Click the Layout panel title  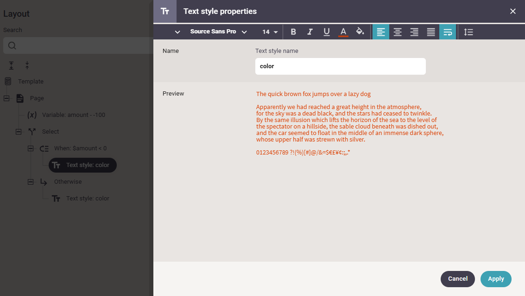pyautogui.click(x=16, y=14)
